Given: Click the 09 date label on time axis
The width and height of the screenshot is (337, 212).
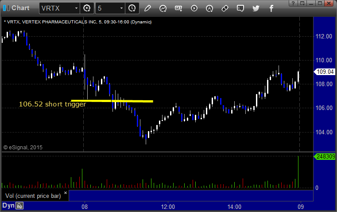Looking at the screenshot, I should tap(301, 207).
